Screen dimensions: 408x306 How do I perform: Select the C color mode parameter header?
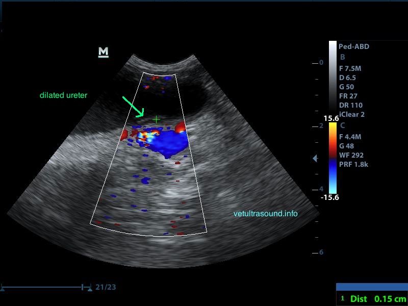(x=342, y=125)
